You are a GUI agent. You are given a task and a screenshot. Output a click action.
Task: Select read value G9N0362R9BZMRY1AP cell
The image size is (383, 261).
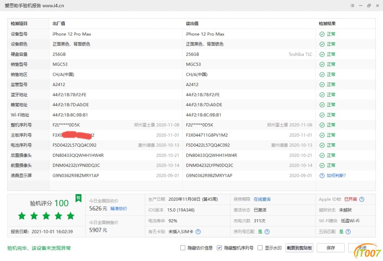(x=209, y=176)
